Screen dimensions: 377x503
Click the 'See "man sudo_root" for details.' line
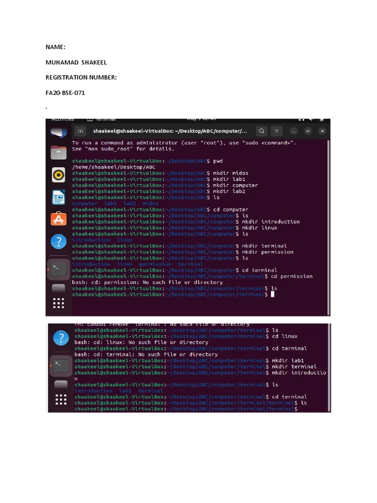click(123, 149)
